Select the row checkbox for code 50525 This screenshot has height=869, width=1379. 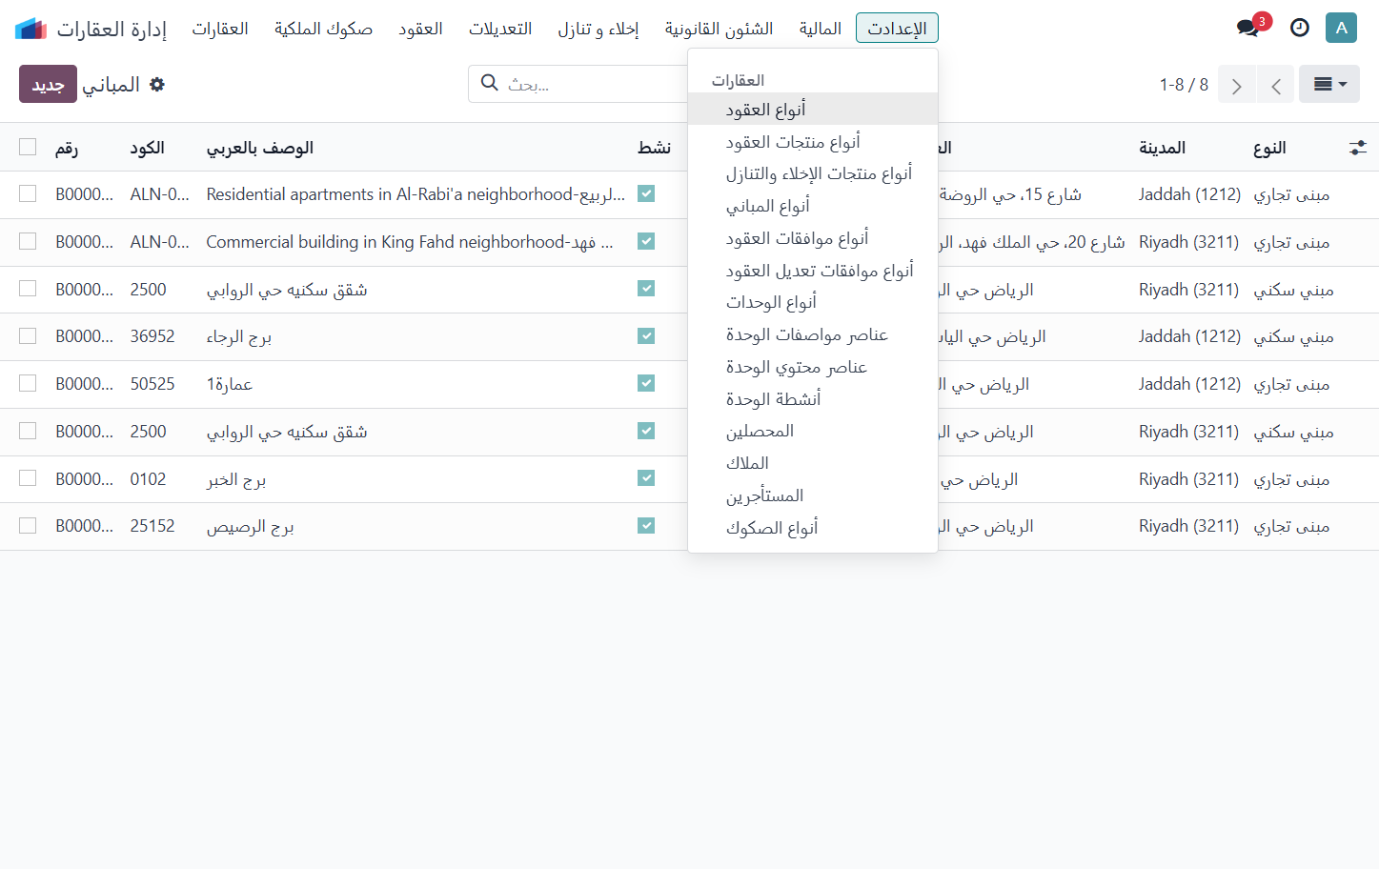click(x=28, y=383)
